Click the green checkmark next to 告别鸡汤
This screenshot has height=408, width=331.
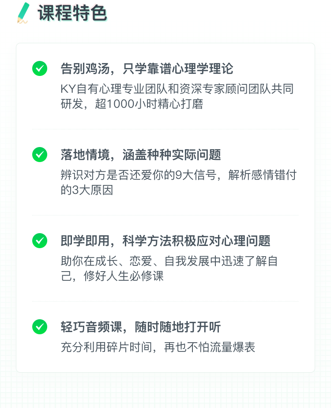tap(40, 68)
